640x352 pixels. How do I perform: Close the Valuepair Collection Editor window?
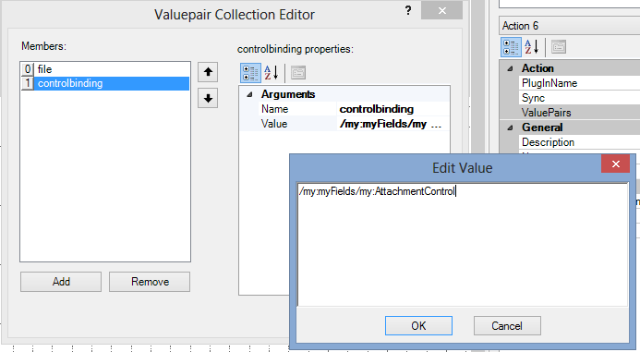point(441,10)
